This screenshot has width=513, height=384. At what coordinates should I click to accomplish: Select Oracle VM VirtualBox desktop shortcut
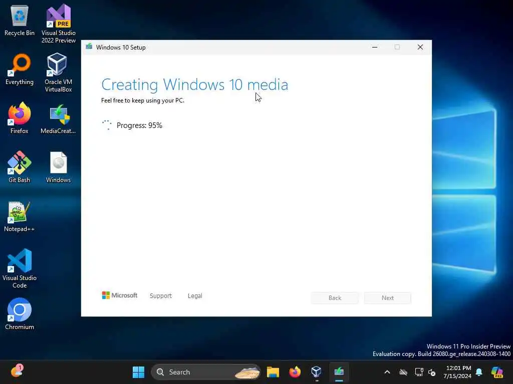pyautogui.click(x=58, y=72)
